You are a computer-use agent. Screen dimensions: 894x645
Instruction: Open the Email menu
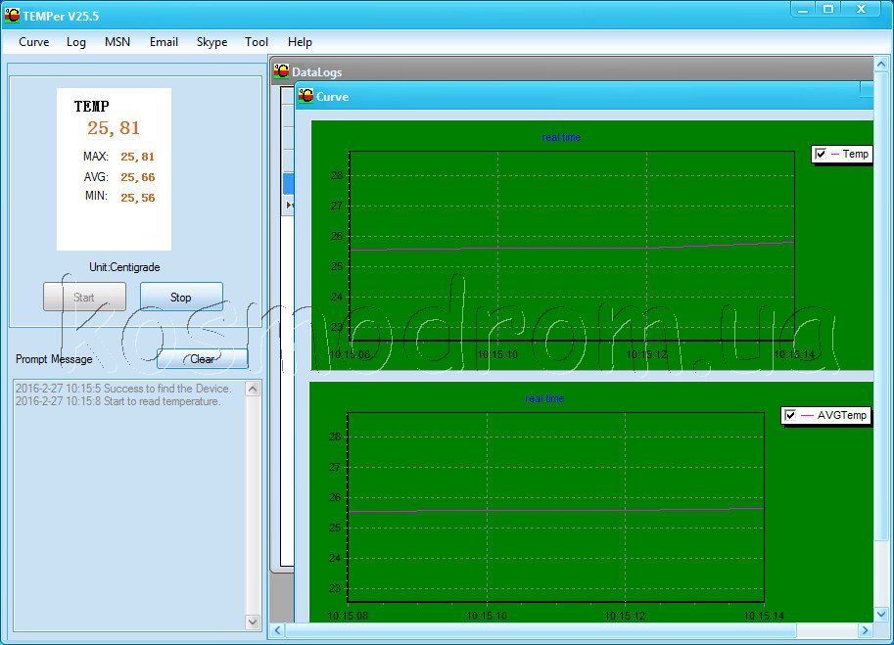pos(164,42)
